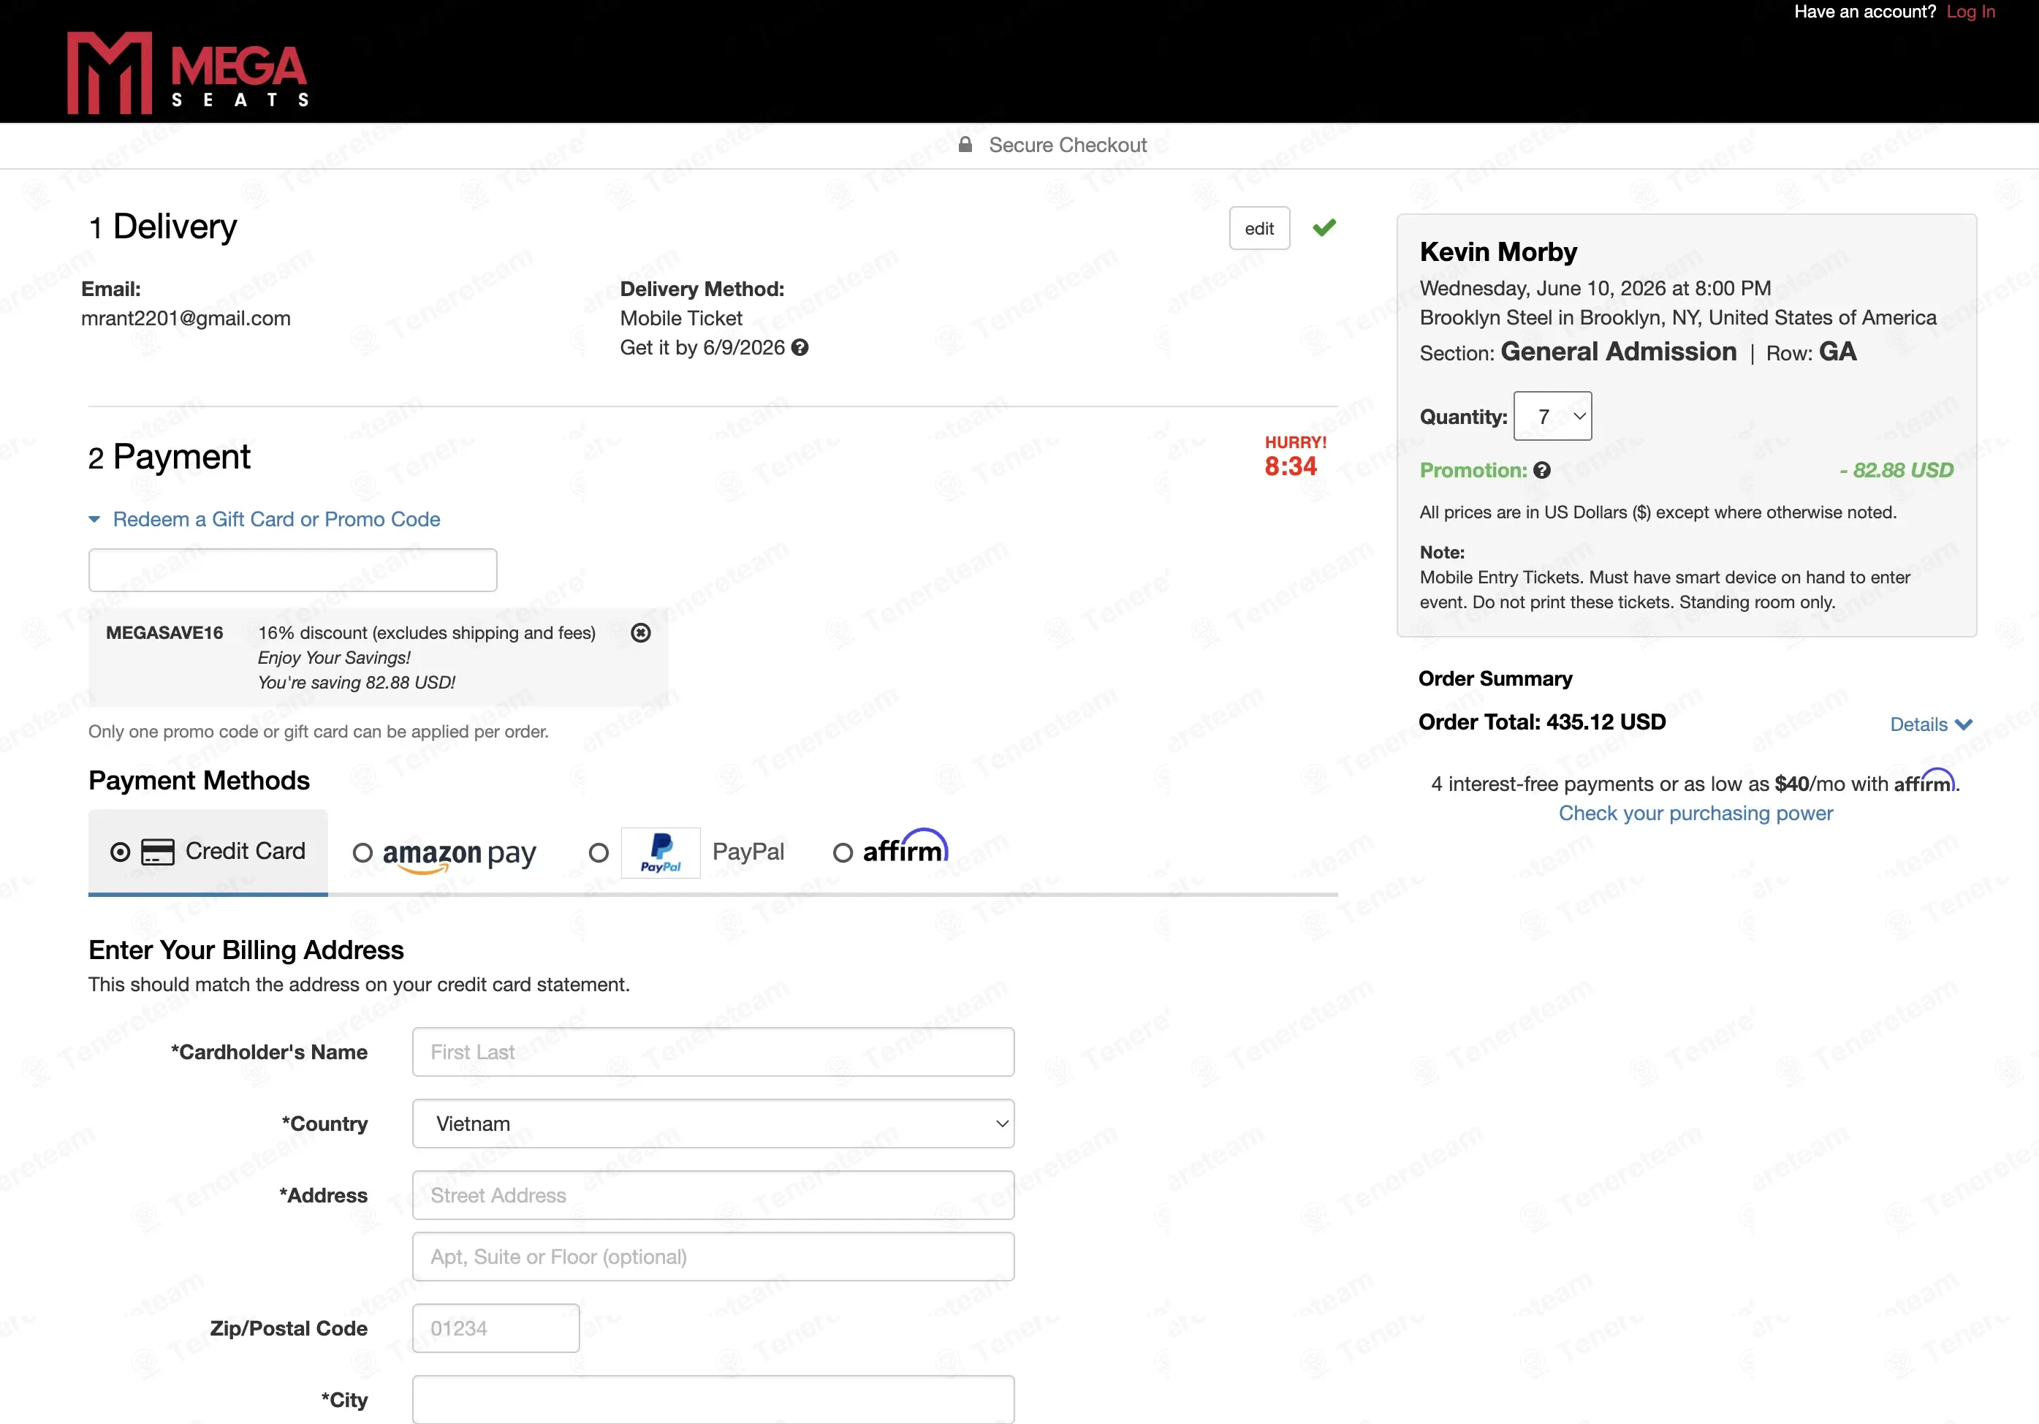This screenshot has width=2039, height=1424.
Task: Open the Quantity dropdown
Action: (x=1552, y=416)
